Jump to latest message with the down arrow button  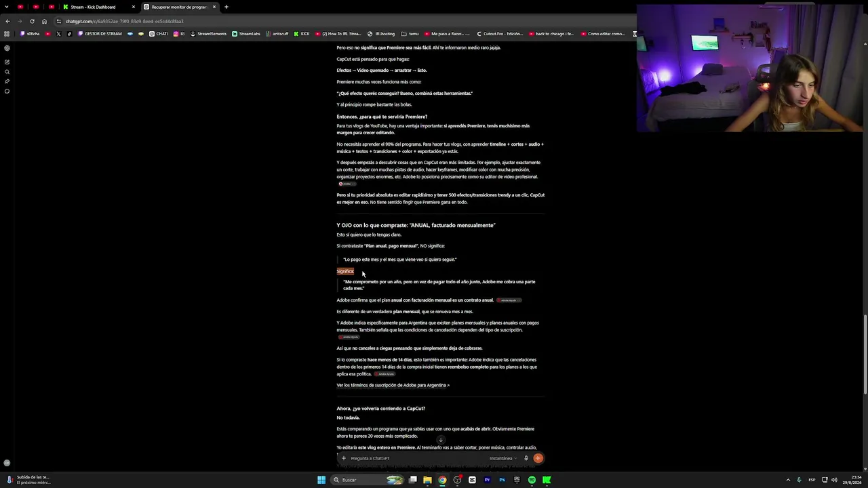[x=441, y=440]
